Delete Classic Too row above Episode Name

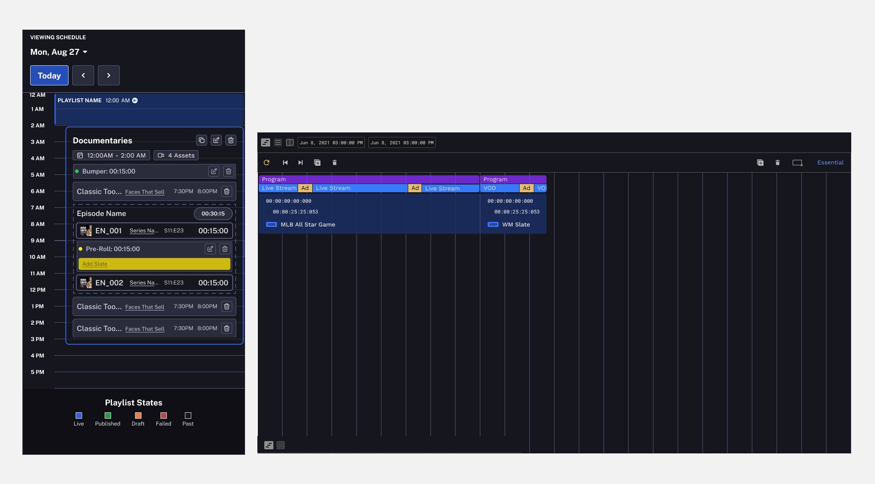[x=227, y=191]
